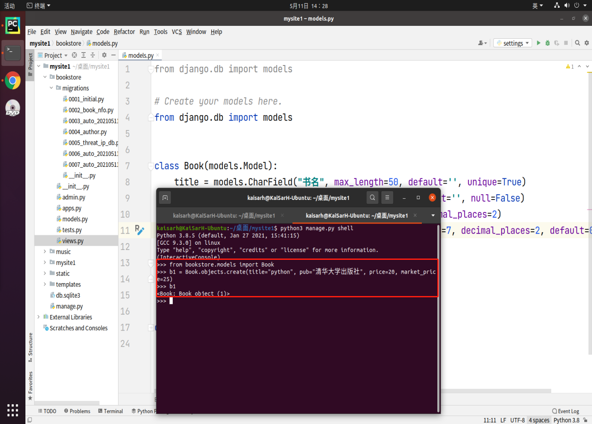Add a new terminal tab
592x424 pixels.
pos(165,198)
